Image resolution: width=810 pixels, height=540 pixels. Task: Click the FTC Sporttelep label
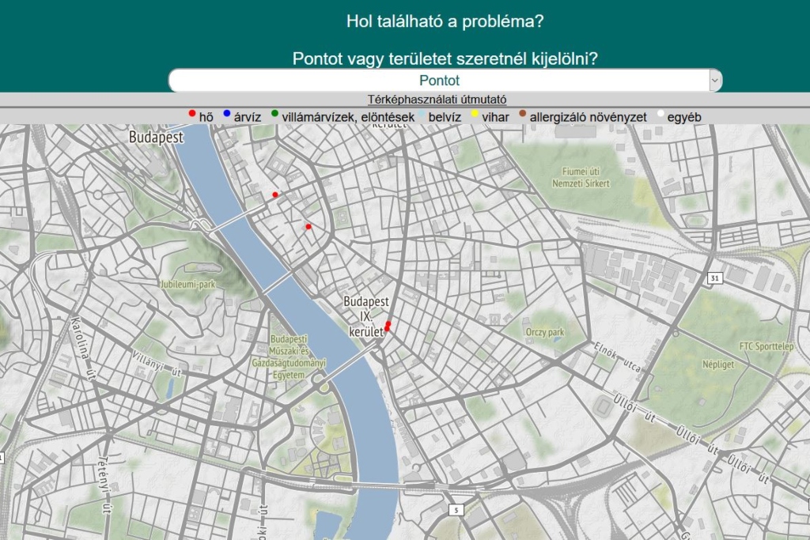coord(766,346)
